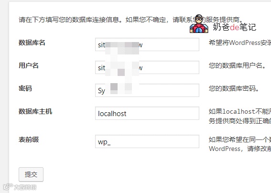Click the 数据库主机 label
Screen dimensions: 271x193
click(x=35, y=111)
